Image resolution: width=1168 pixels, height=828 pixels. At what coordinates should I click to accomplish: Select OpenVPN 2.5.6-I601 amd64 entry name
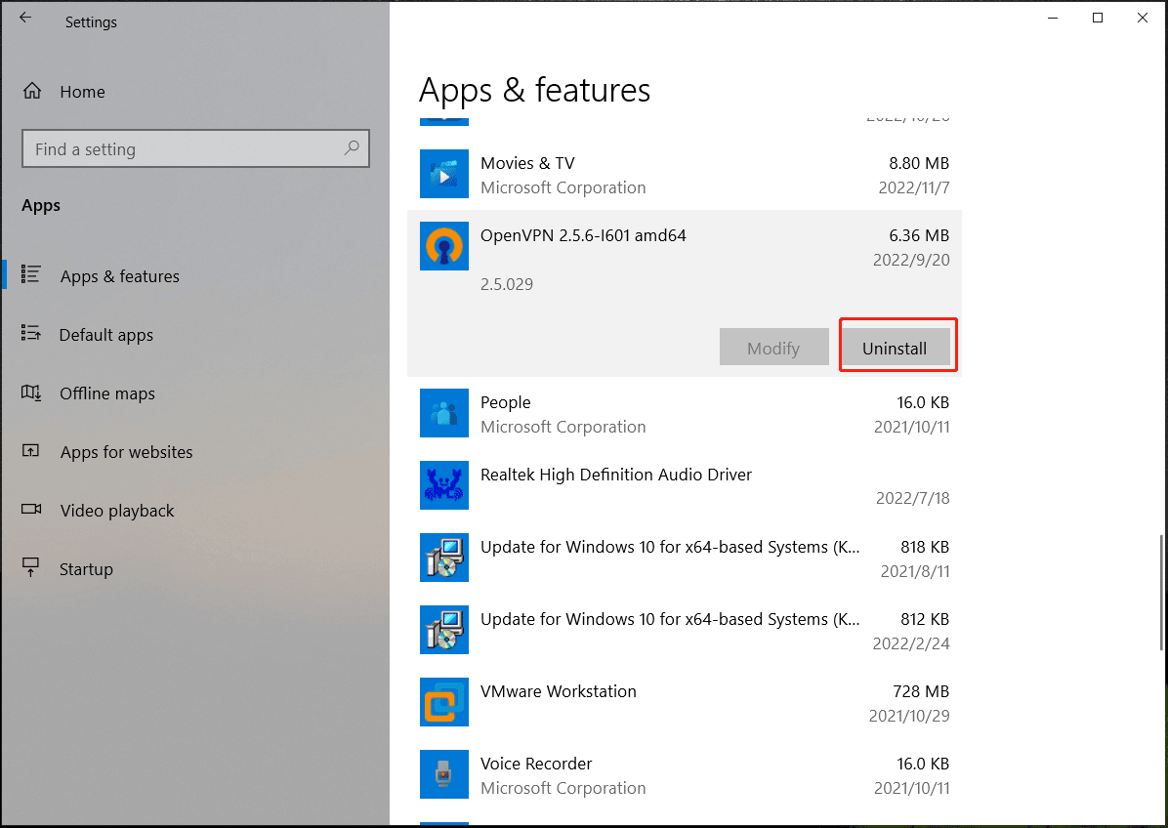583,235
